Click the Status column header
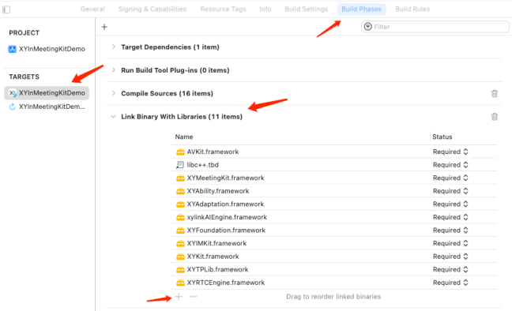 coord(442,137)
